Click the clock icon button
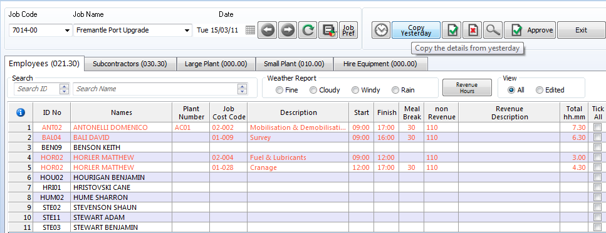Viewport: 606px width, 233px height. (x=381, y=30)
